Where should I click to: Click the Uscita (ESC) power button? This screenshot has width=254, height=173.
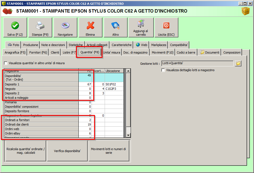point(166,28)
